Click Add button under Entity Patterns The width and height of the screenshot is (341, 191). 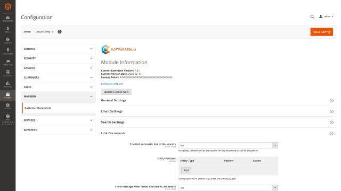(x=186, y=170)
